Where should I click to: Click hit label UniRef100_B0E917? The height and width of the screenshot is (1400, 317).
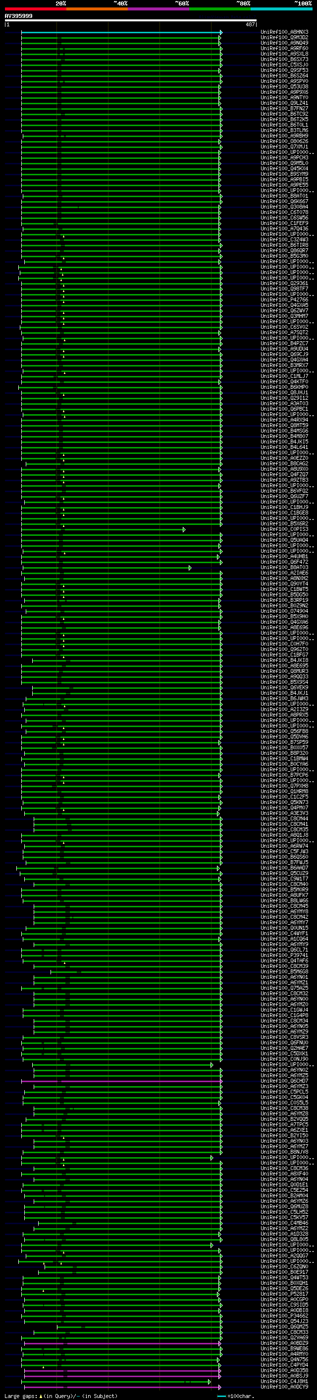point(284,1272)
